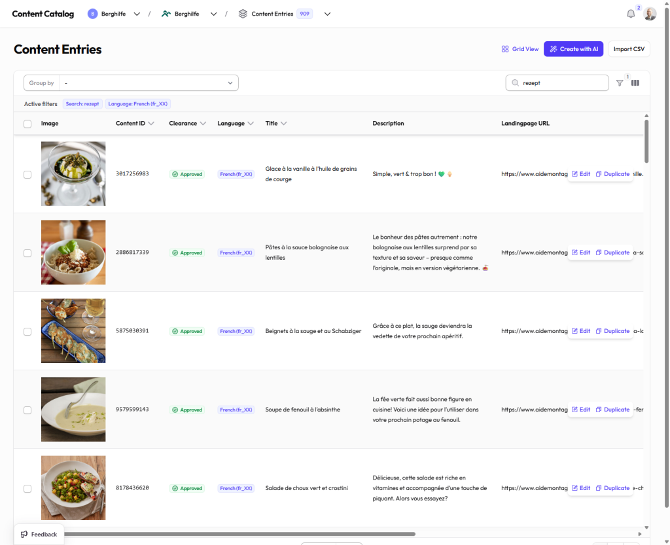The width and height of the screenshot is (670, 545).
Task: Click Create with AI button
Action: tap(574, 49)
